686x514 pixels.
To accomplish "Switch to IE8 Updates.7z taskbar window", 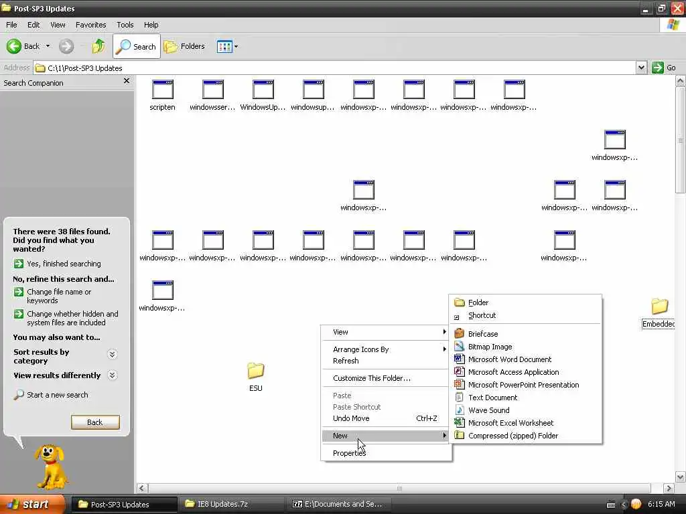I will coord(233,505).
